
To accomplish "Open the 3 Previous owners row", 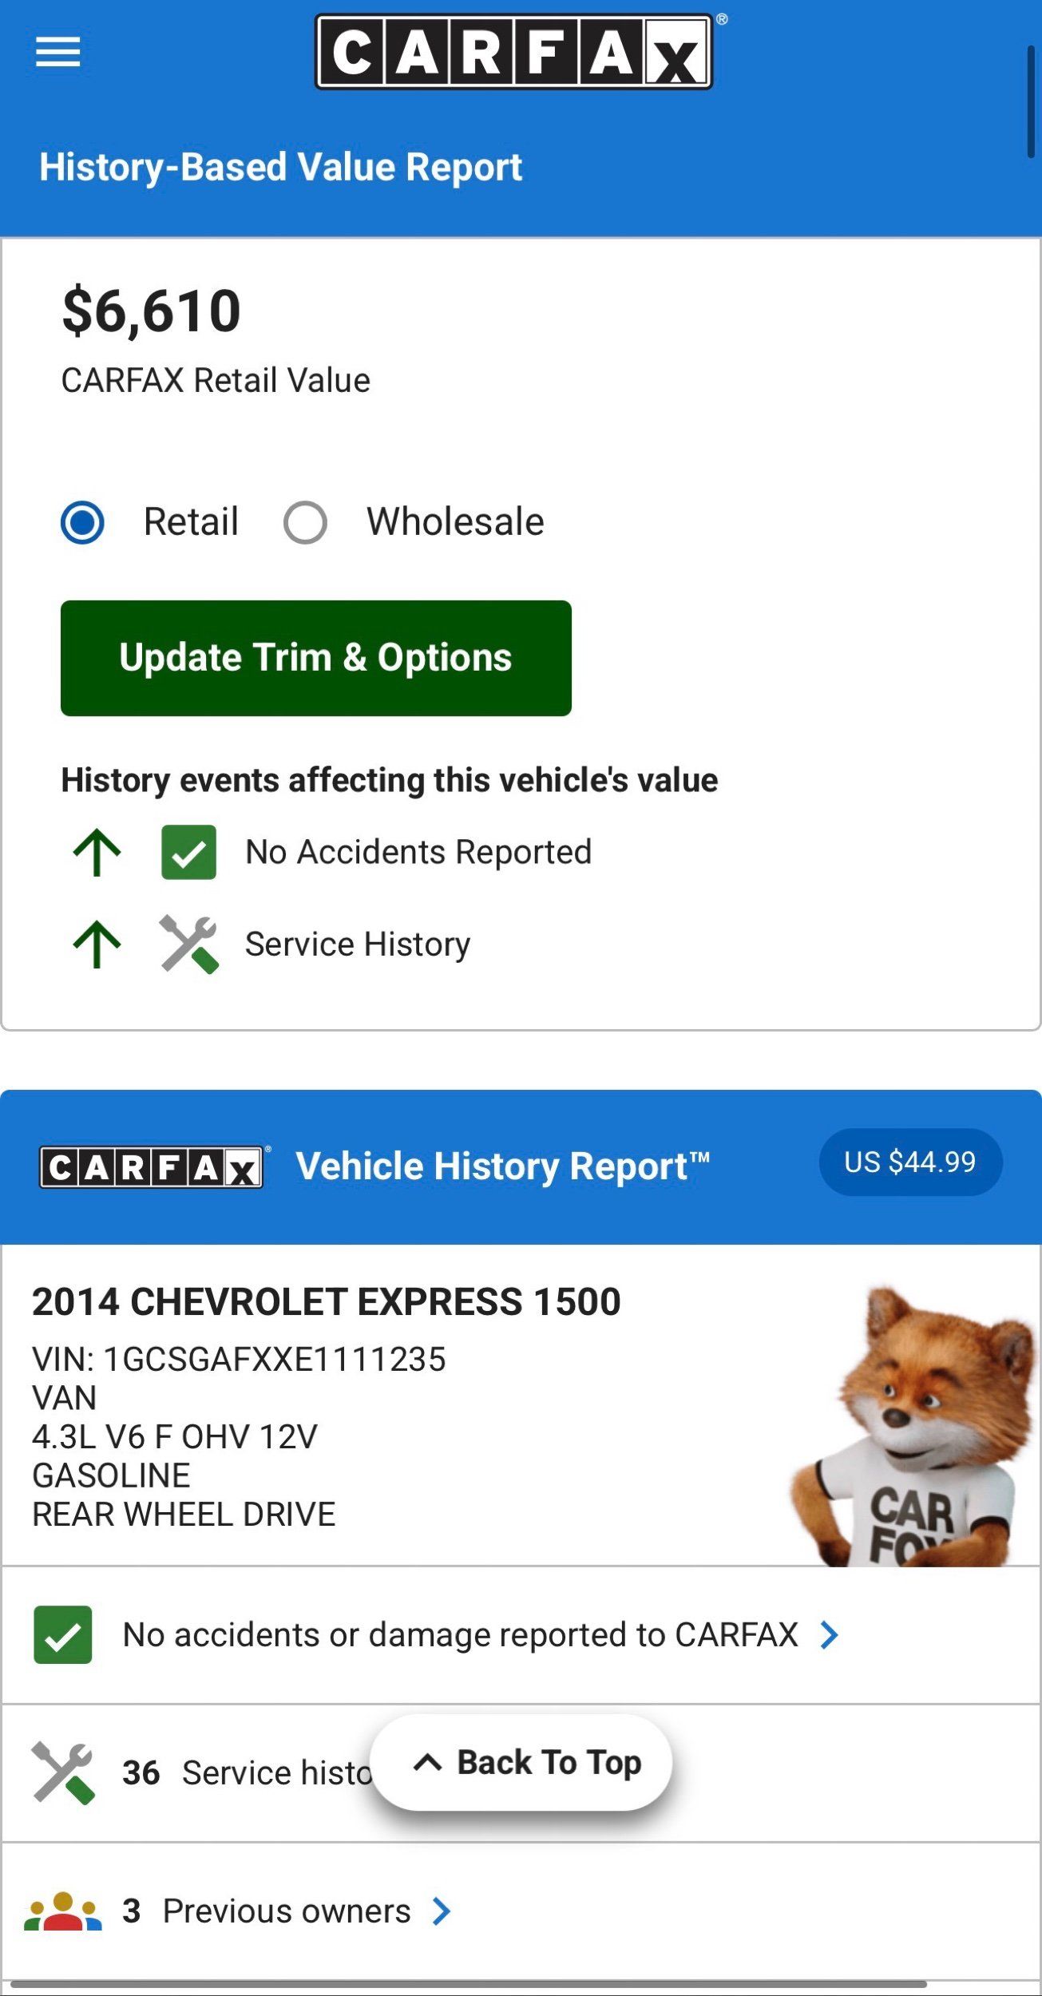I will click(x=521, y=1911).
